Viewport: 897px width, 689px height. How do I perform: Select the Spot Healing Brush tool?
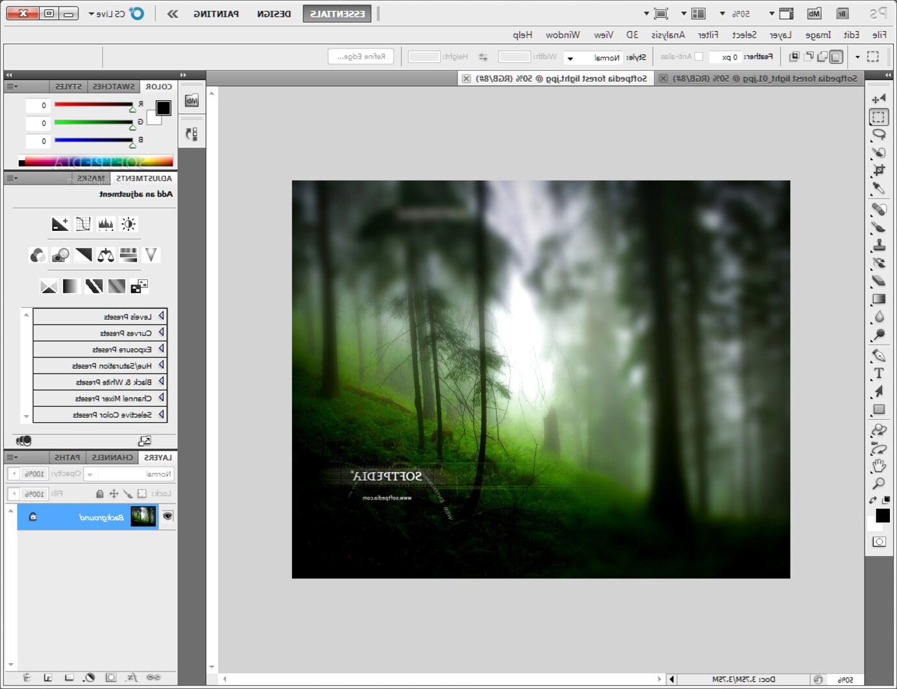click(879, 209)
